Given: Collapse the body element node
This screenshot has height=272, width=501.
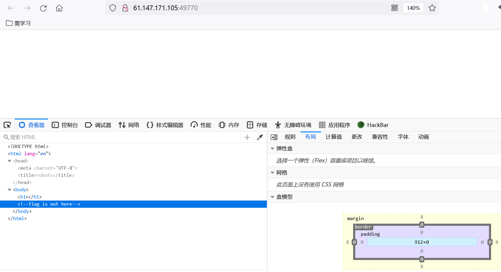Looking at the screenshot, I should click(x=9, y=190).
